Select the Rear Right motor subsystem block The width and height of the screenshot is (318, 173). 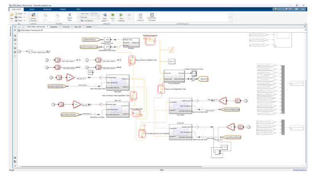[118, 83]
